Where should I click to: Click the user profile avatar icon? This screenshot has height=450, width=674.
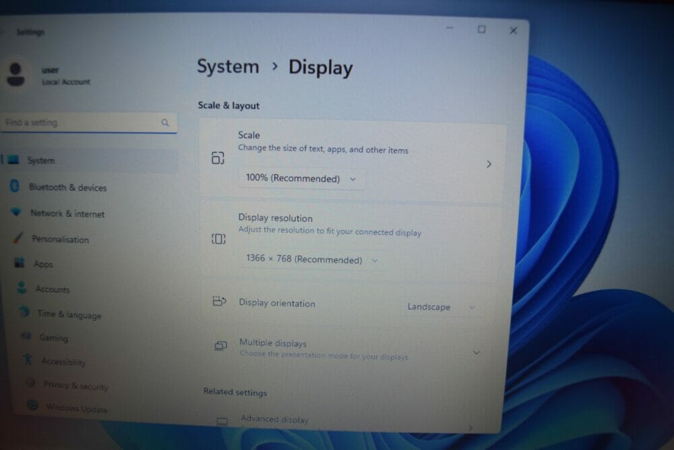pos(16,74)
